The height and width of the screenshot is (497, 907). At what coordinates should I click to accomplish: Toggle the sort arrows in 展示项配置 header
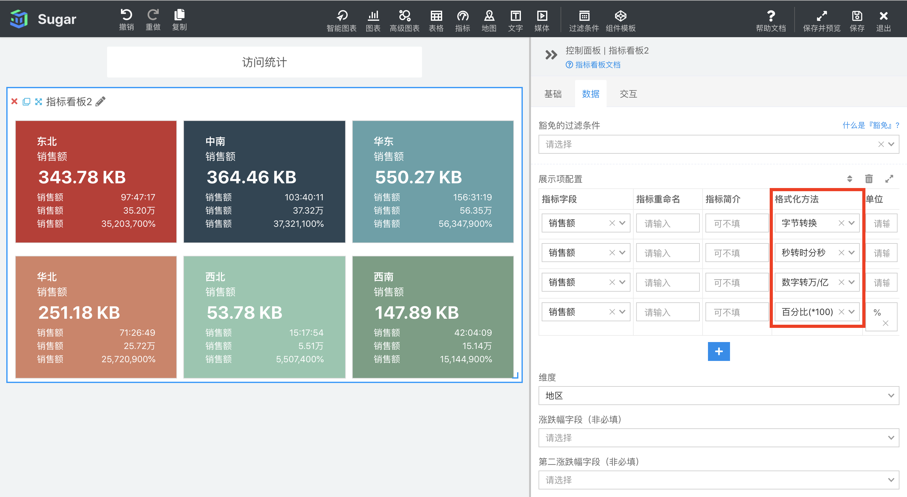(x=849, y=179)
